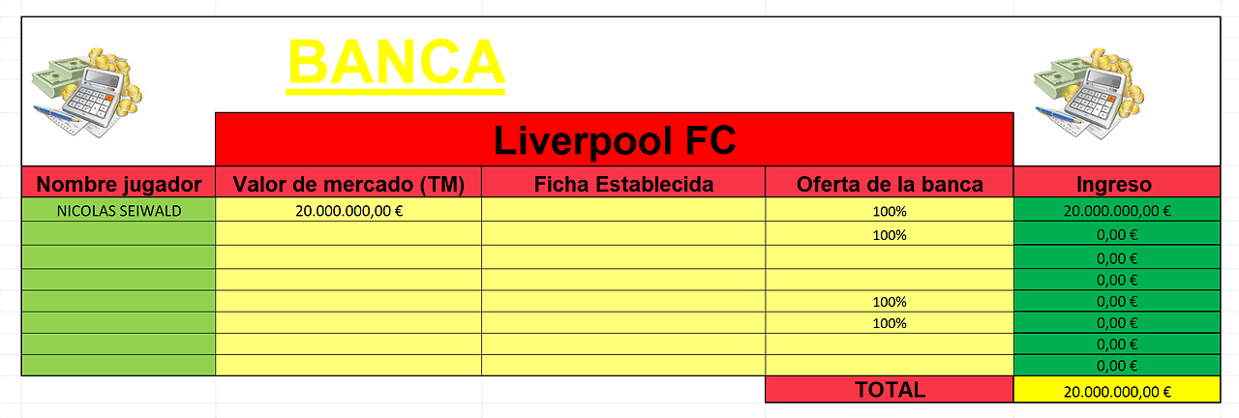Click the second row market value cell
This screenshot has height=418, width=1239.
click(x=348, y=234)
